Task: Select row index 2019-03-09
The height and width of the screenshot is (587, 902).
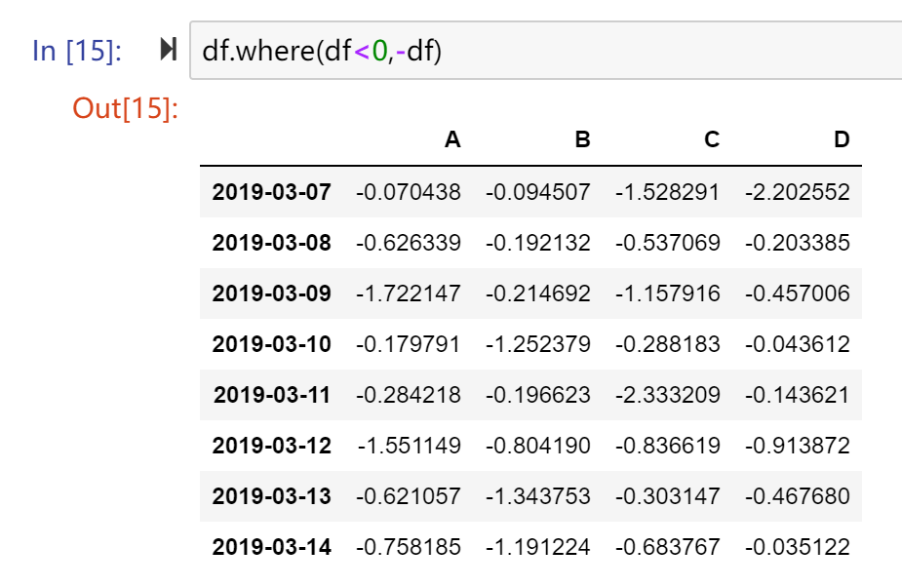Action: tap(271, 293)
